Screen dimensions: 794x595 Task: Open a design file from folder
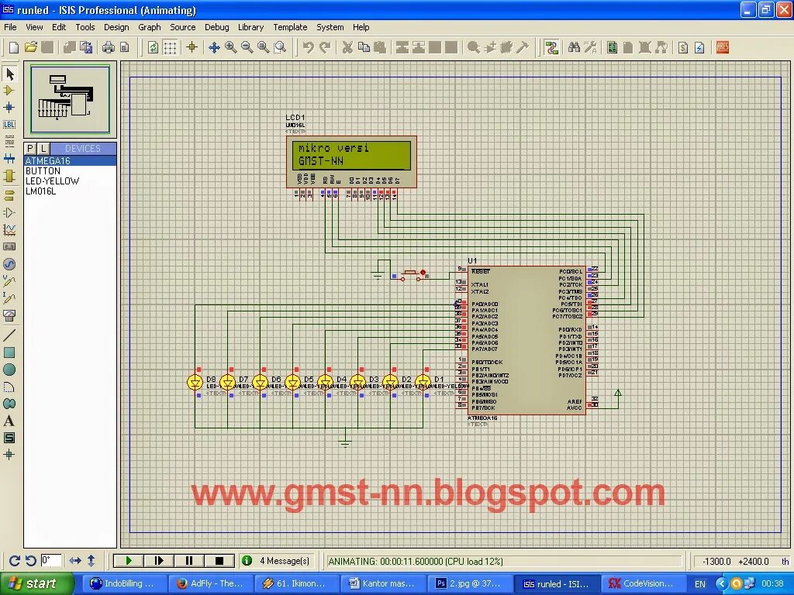pos(31,47)
